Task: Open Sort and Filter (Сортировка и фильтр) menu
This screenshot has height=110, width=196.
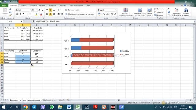Action: [176, 12]
